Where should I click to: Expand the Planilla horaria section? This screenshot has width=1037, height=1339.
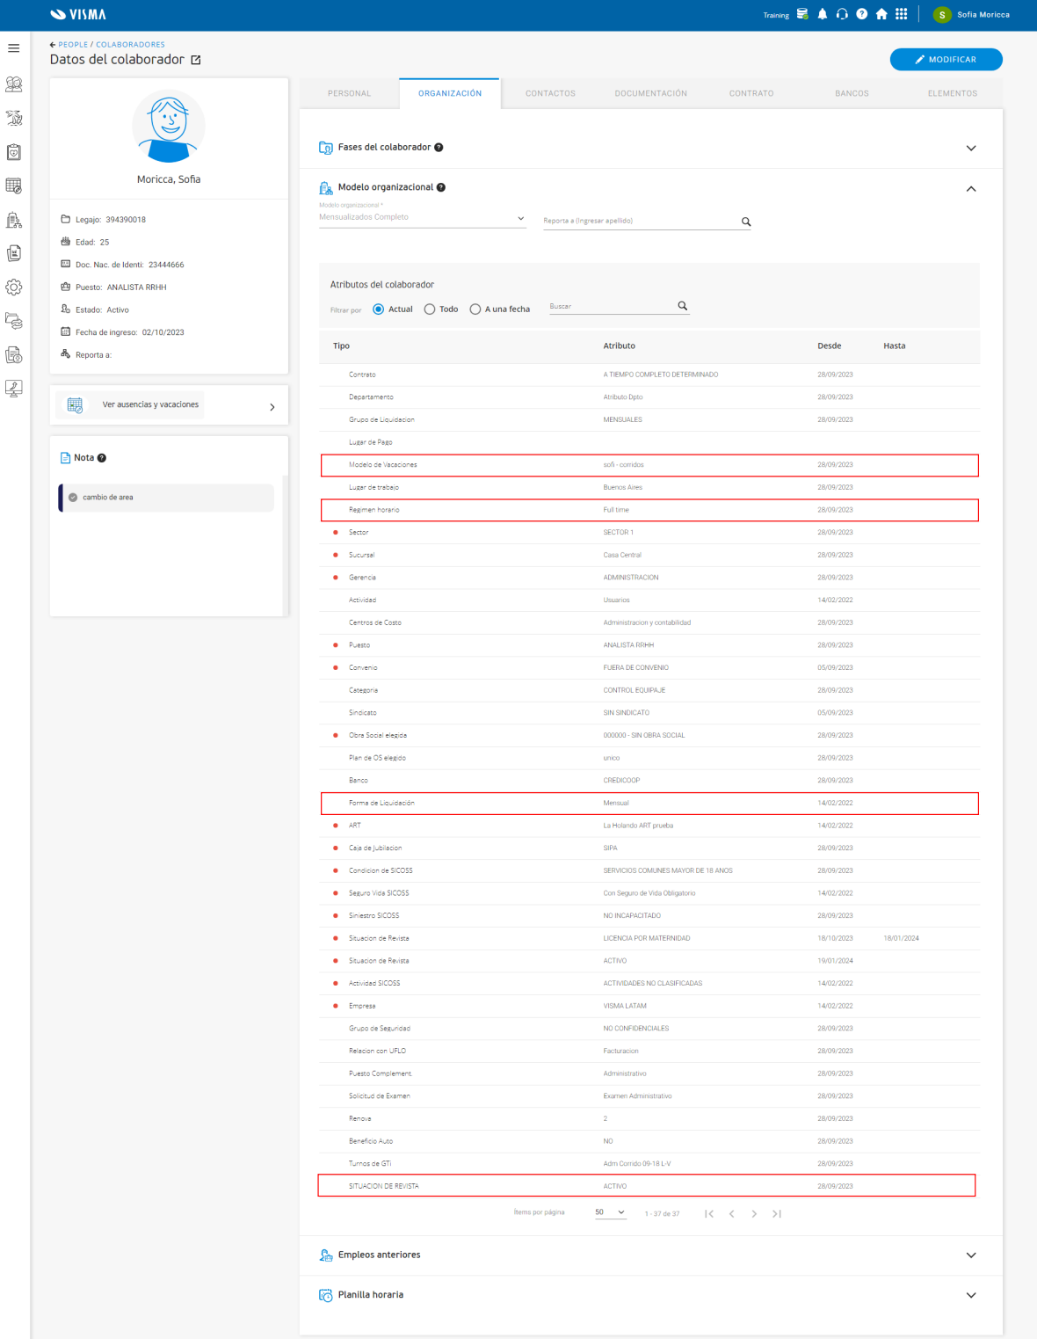click(971, 1294)
